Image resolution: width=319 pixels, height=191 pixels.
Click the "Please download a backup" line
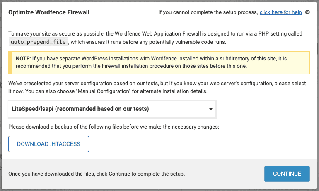point(114,127)
